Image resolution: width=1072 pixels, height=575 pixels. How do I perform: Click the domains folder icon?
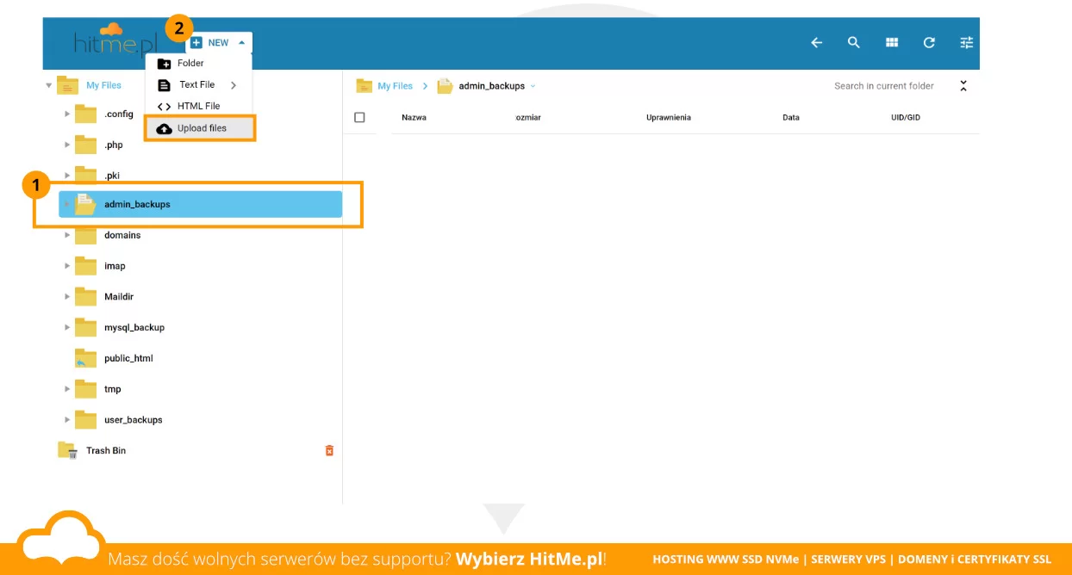click(85, 235)
